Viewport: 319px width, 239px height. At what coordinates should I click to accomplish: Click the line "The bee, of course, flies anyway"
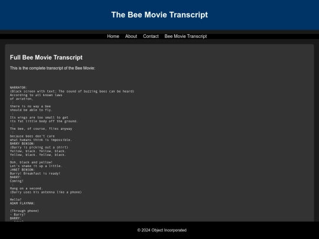point(41,129)
